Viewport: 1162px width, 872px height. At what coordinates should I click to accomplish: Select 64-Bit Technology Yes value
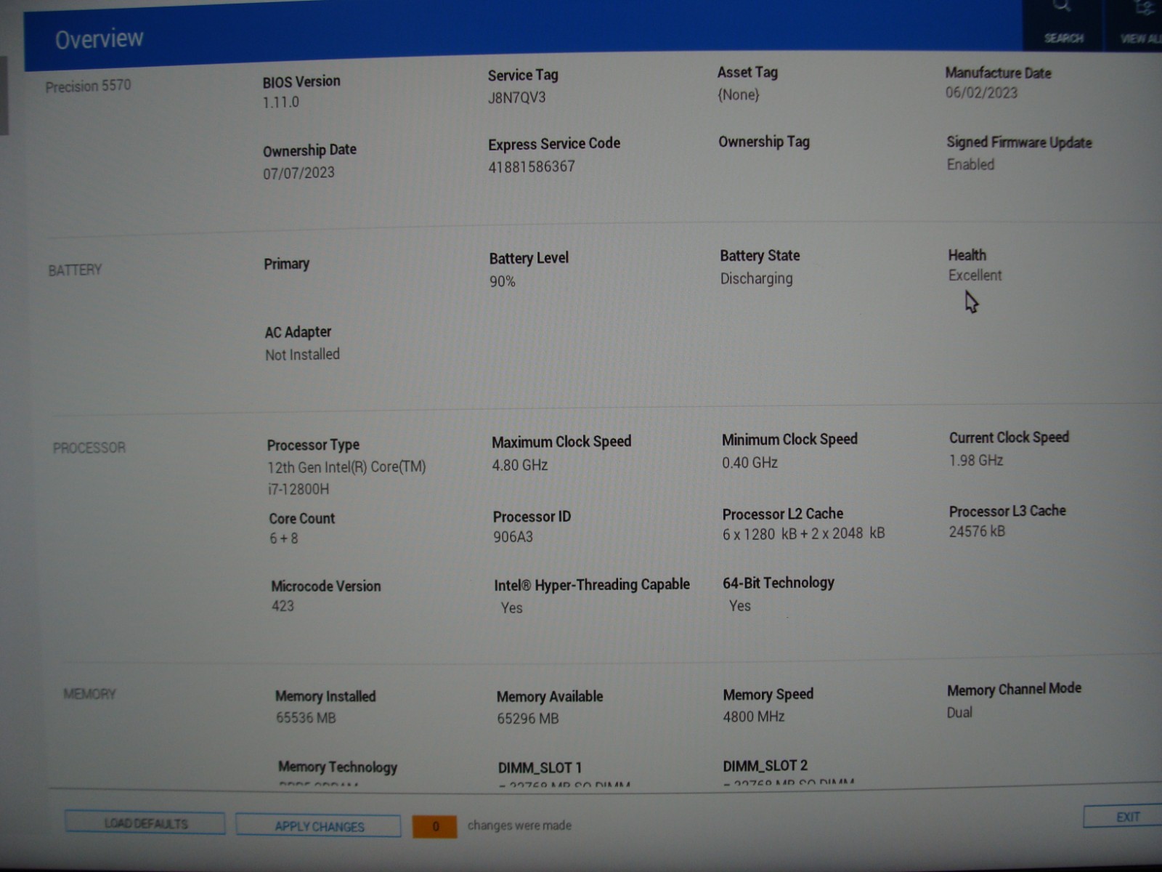coord(740,605)
